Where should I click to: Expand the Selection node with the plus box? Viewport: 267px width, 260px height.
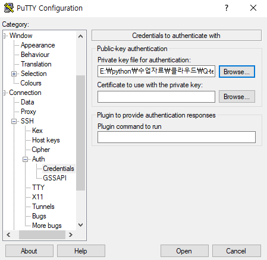pyautogui.click(x=14, y=74)
